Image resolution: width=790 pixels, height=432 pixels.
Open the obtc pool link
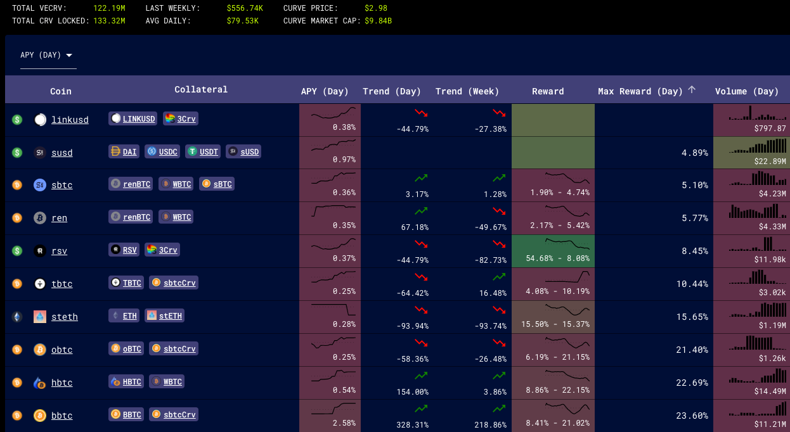pos(62,350)
